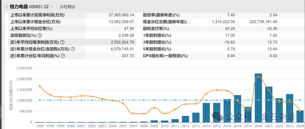Click y-axis label 2,000,000
Image resolution: width=305 pixels, height=129 pixels.
(24, 79)
